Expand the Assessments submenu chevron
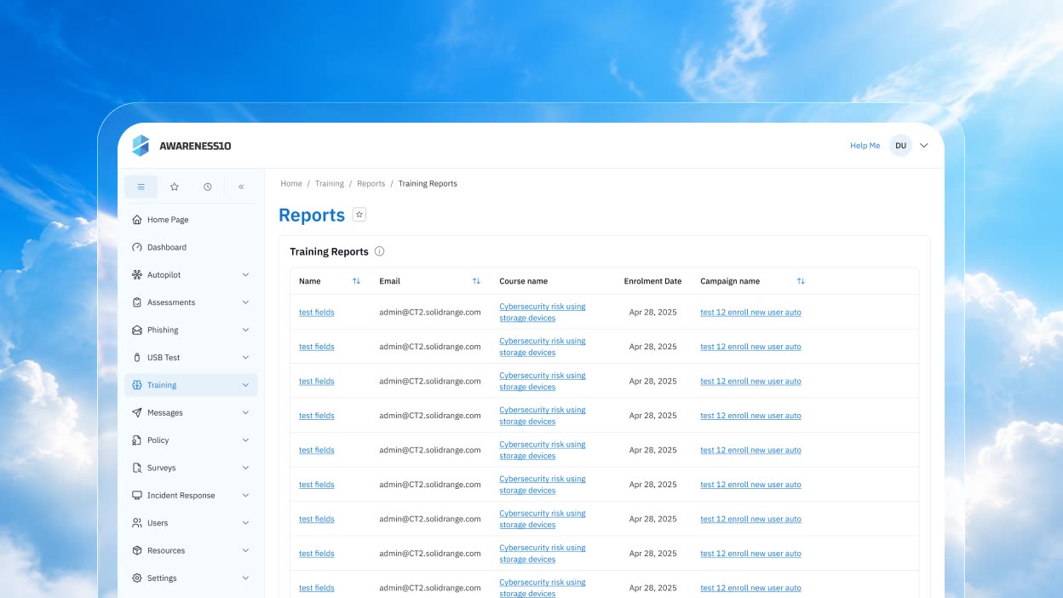 point(245,302)
